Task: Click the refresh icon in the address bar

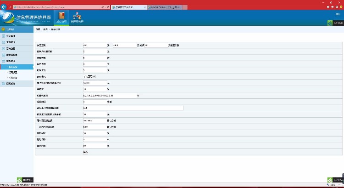Action: (x=108, y=7)
